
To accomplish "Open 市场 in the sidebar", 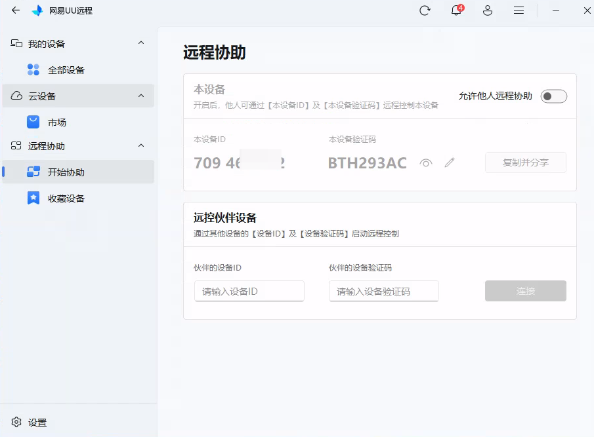I will click(56, 123).
